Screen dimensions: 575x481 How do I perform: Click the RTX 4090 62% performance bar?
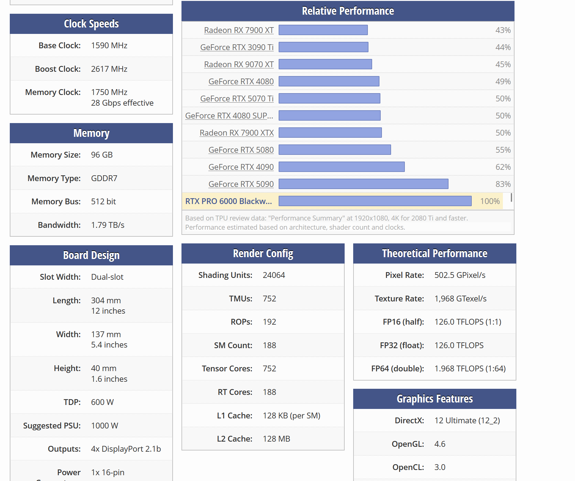coord(342,167)
